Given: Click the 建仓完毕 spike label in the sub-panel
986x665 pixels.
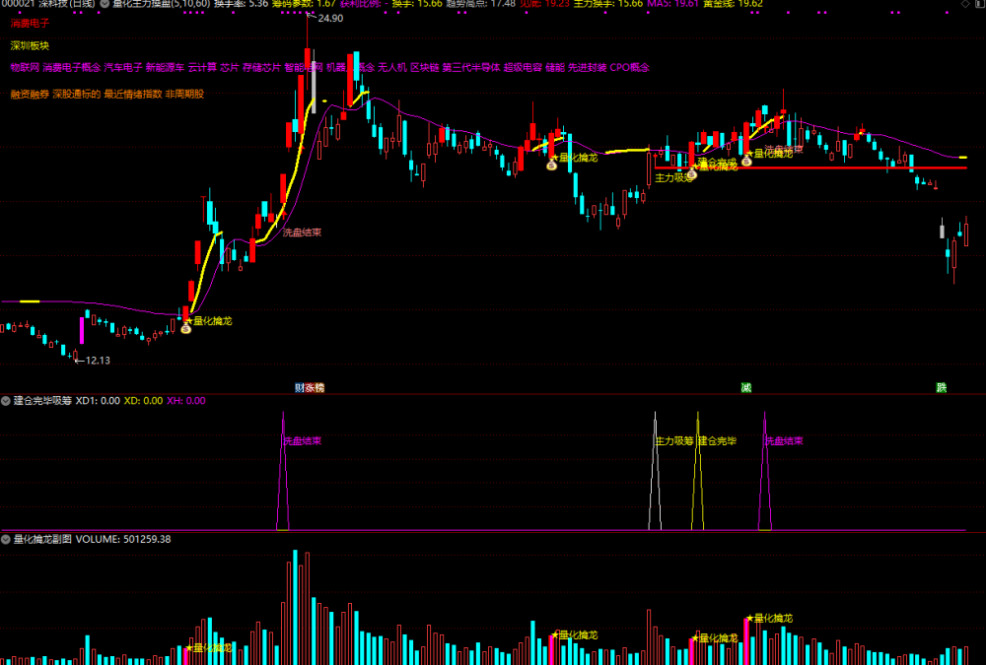Looking at the screenshot, I should [718, 441].
